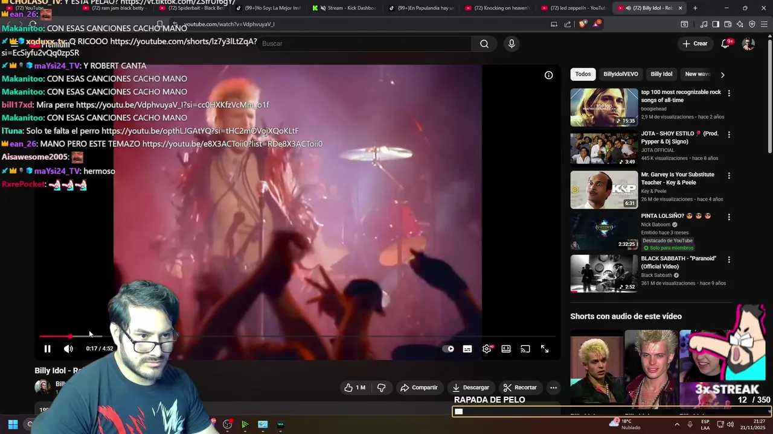This screenshot has height=434, width=773.
Task: Click the Brave Shields lion icon
Action: pos(582,24)
